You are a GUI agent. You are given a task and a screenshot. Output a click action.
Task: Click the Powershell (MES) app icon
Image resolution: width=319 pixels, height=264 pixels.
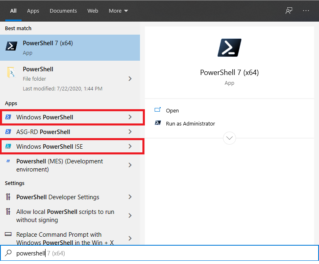[8, 161]
